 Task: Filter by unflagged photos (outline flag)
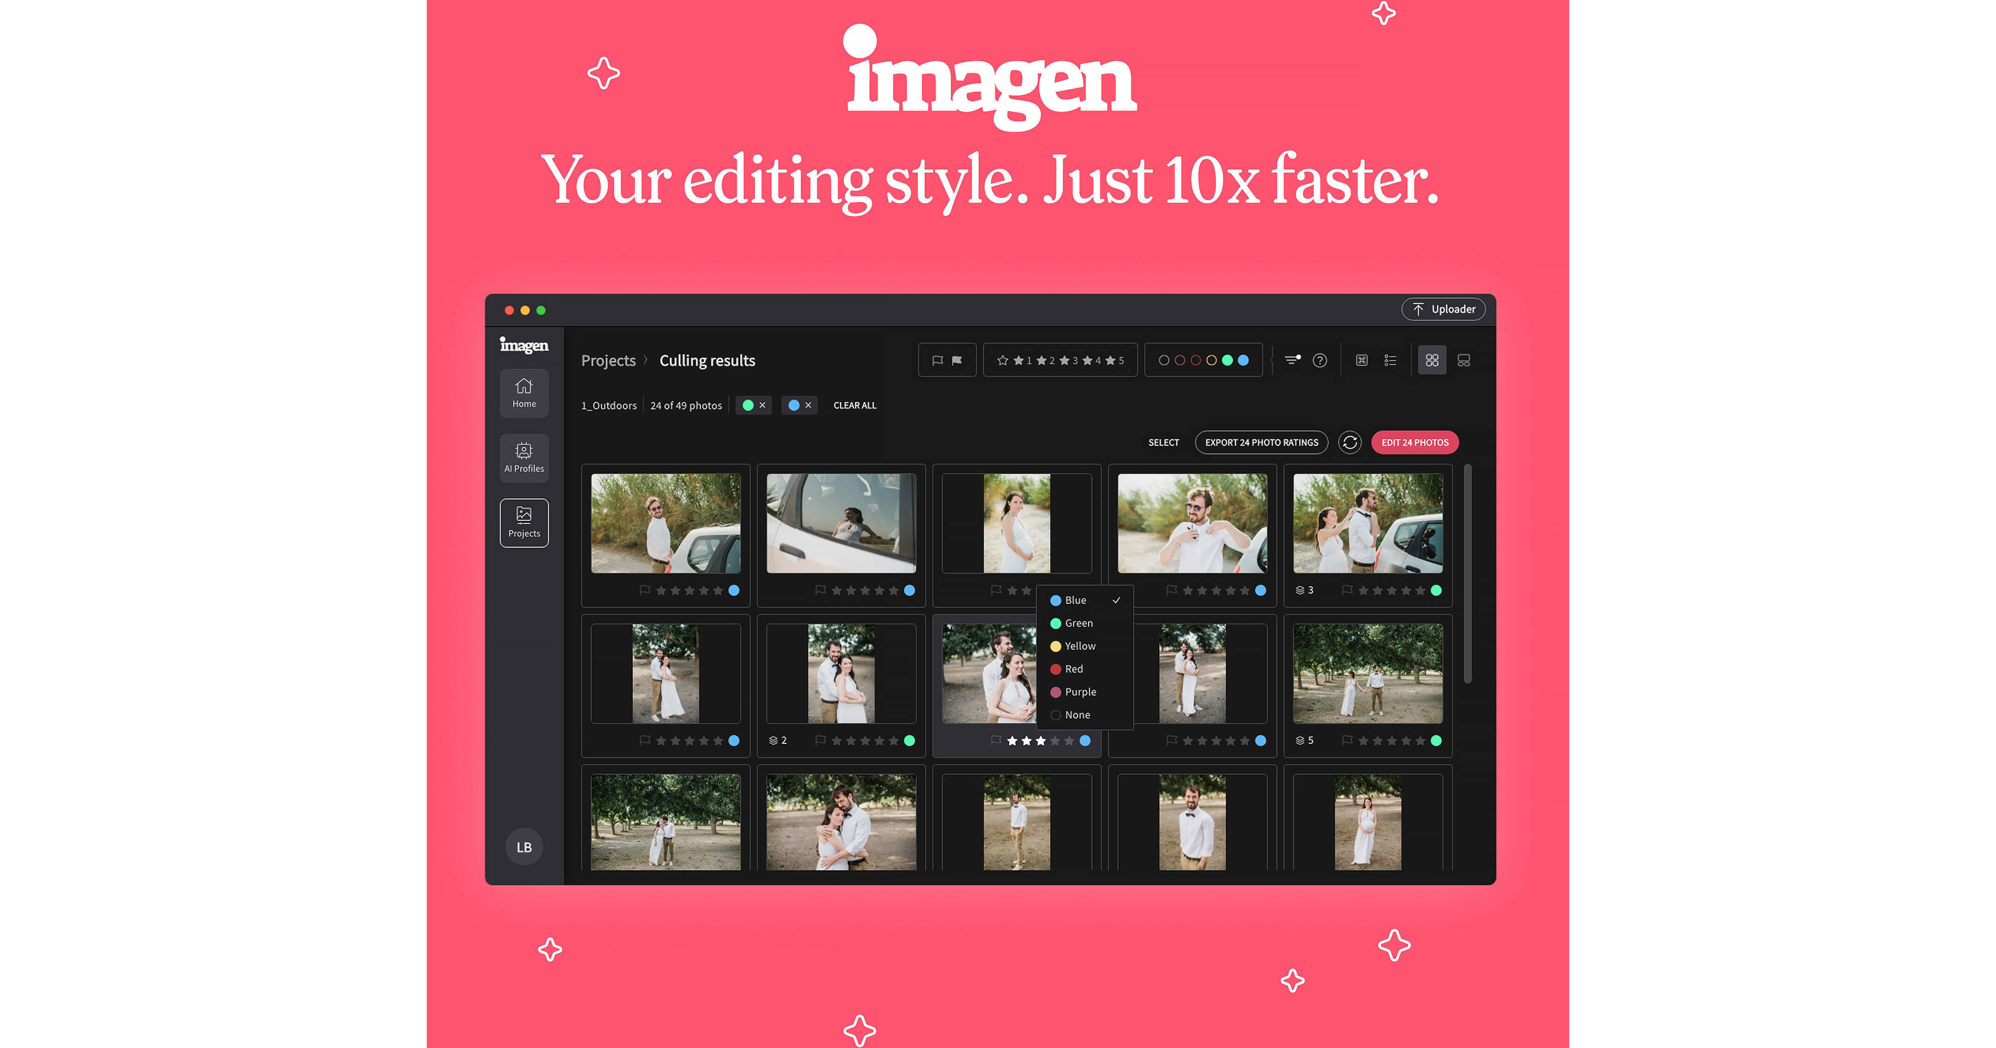pos(937,360)
